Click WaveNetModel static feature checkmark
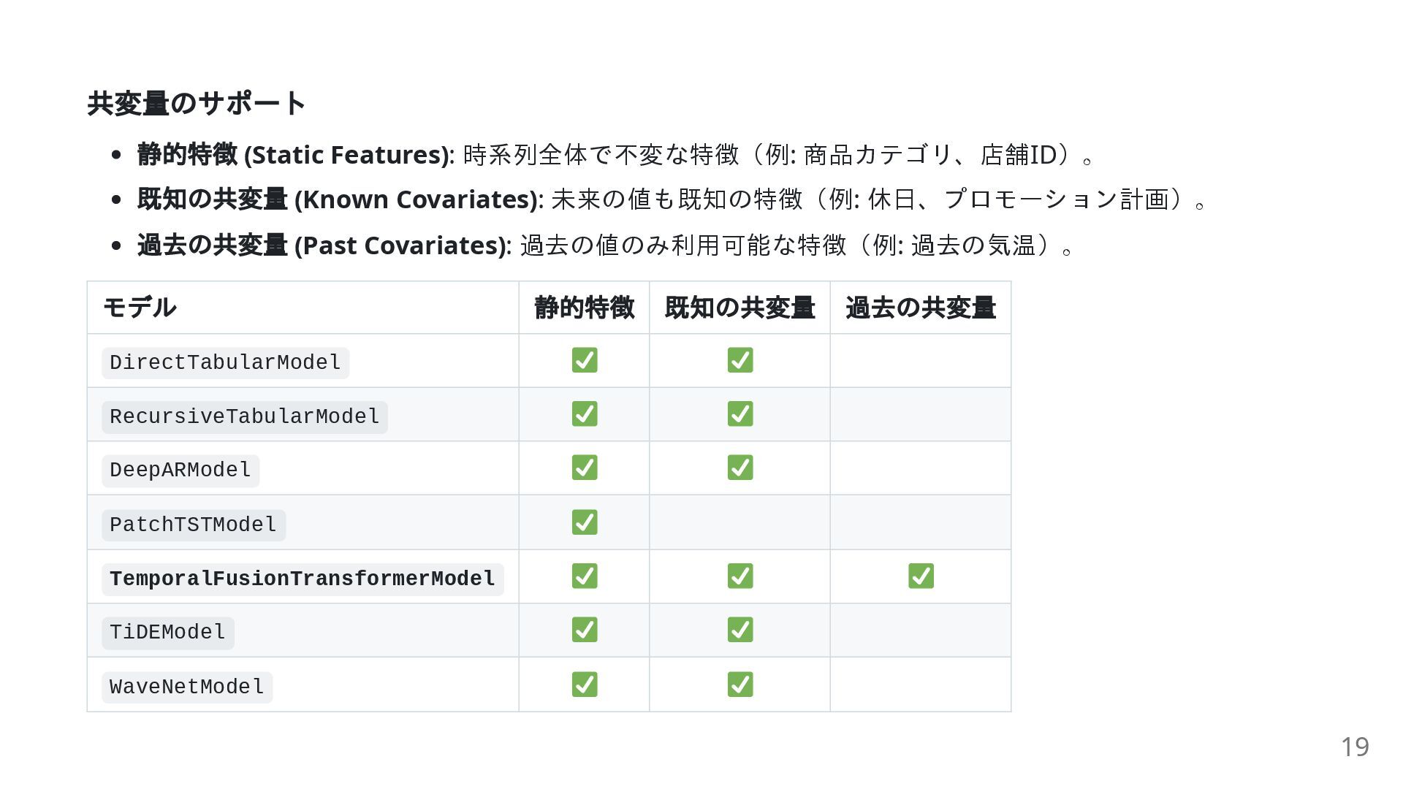The width and height of the screenshot is (1403, 789). coord(585,685)
